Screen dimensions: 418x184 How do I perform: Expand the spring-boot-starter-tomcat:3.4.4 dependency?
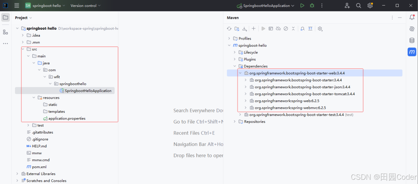[246, 94]
